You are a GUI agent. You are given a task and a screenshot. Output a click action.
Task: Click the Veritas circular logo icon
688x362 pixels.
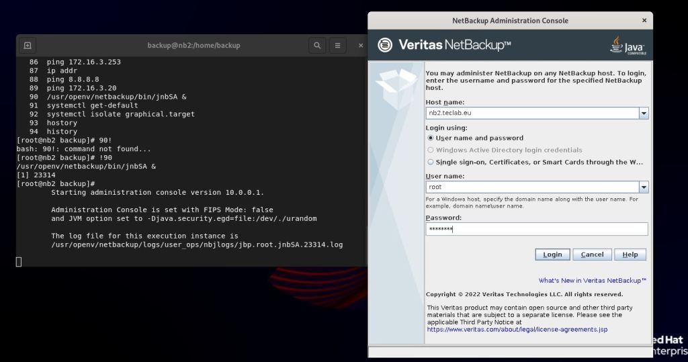(385, 45)
